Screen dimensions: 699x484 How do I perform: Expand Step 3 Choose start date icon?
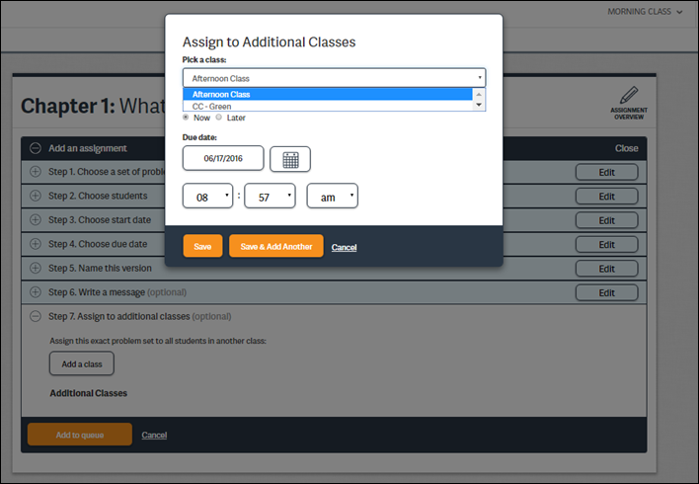tap(36, 220)
